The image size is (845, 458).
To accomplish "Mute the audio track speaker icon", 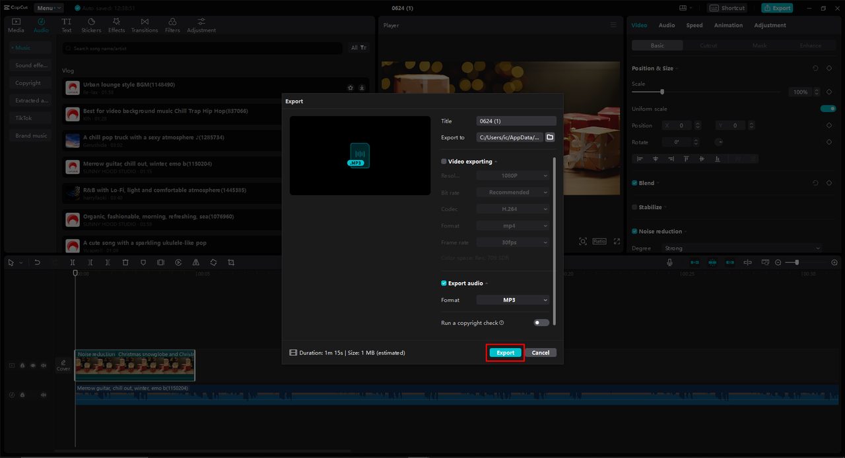I will [44, 395].
